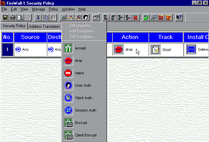
Task: Click the accept action icon in menu
Action: pos(68,48)
